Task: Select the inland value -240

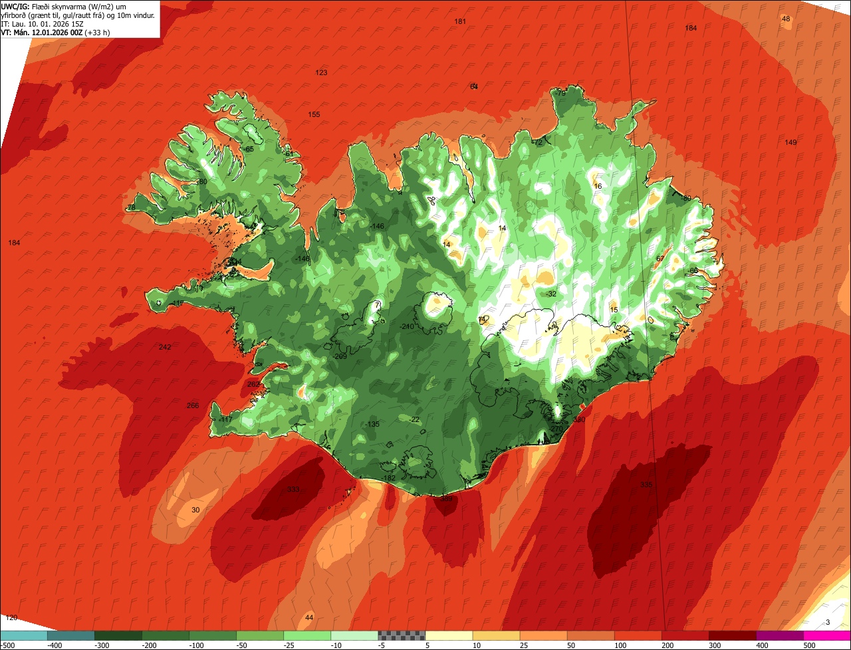Action: 407,326
